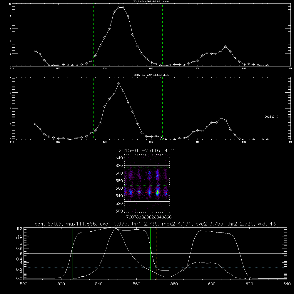
Task: Click the image x-axis label string '760780800820840860'
Action: tap(149, 217)
